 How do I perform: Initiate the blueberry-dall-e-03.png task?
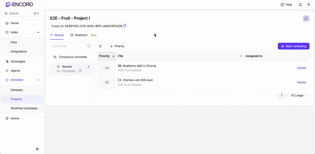(x=302, y=68)
